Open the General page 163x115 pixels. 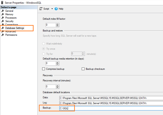point(9,11)
